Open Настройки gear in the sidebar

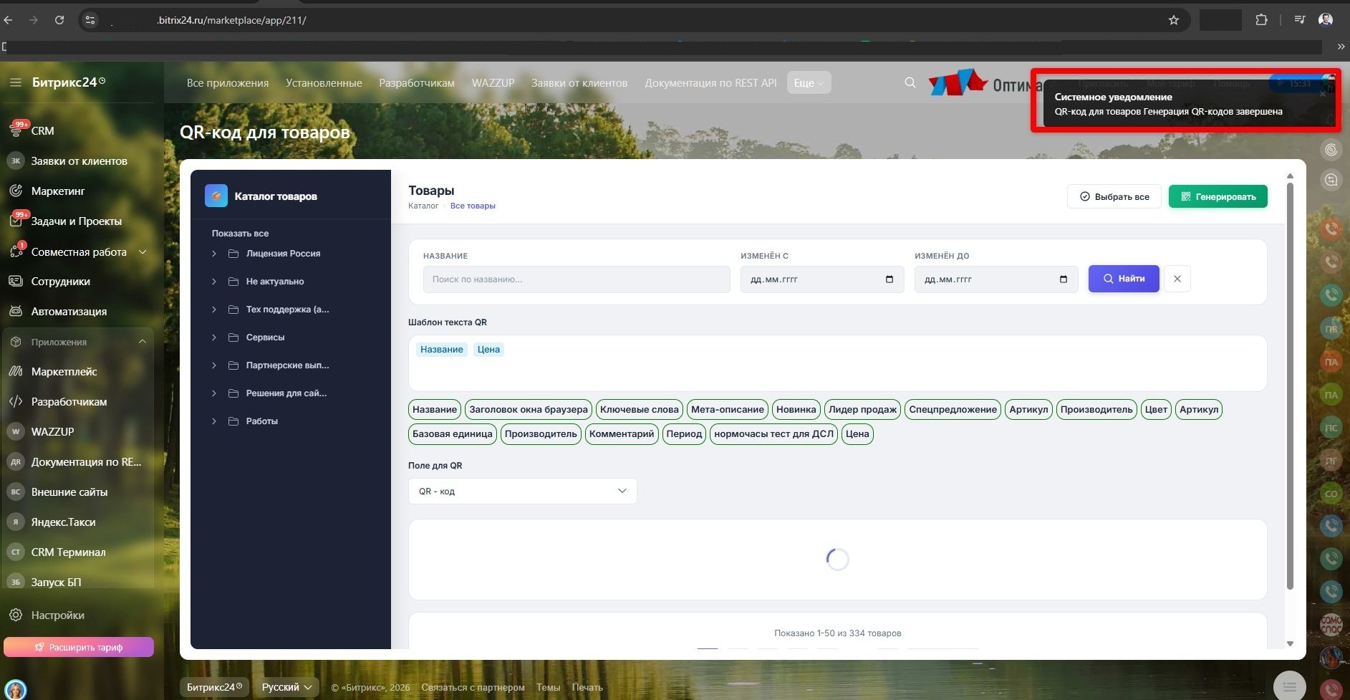(16, 615)
